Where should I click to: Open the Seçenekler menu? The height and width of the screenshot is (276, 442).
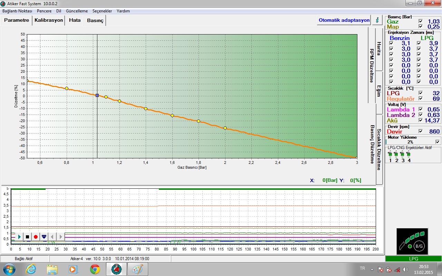tap(102, 11)
